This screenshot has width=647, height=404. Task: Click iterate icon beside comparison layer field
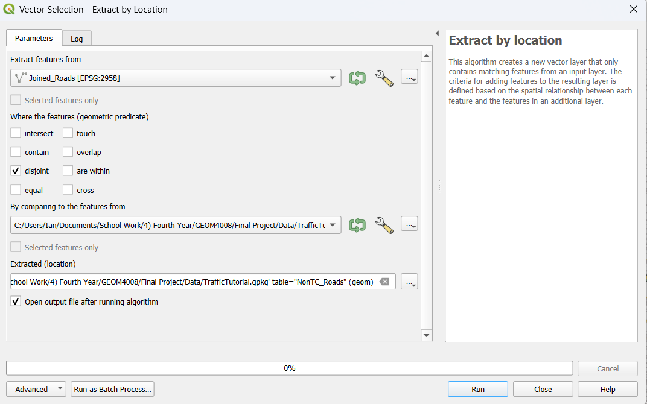357,225
